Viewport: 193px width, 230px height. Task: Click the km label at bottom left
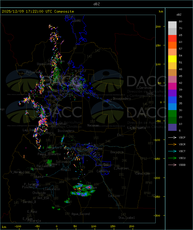[x=4, y=227]
